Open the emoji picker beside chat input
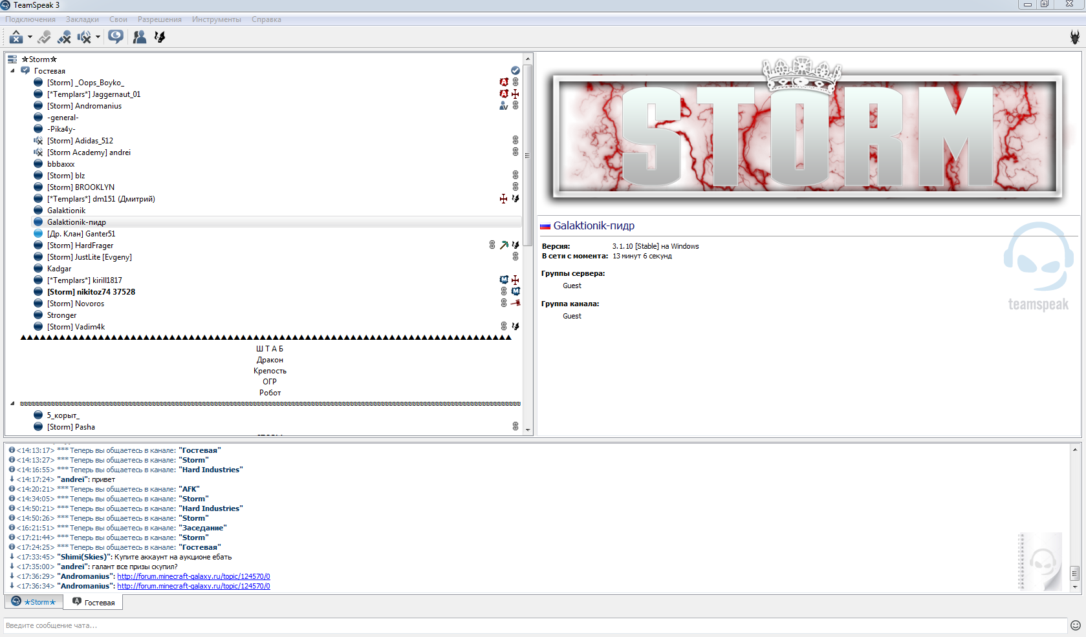1086x637 pixels. [1075, 625]
